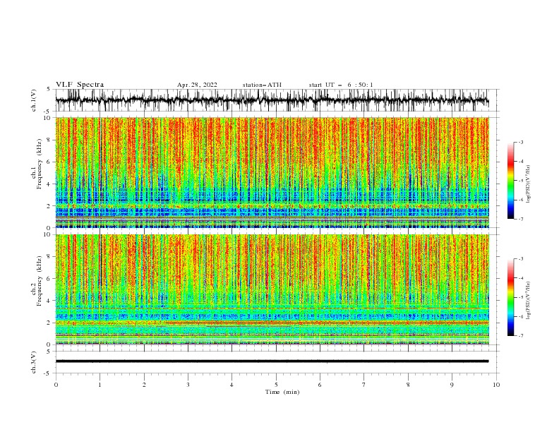The width and height of the screenshot is (559, 432).
Task: Select the 'station=ATH' header text
Action: [x=262, y=85]
